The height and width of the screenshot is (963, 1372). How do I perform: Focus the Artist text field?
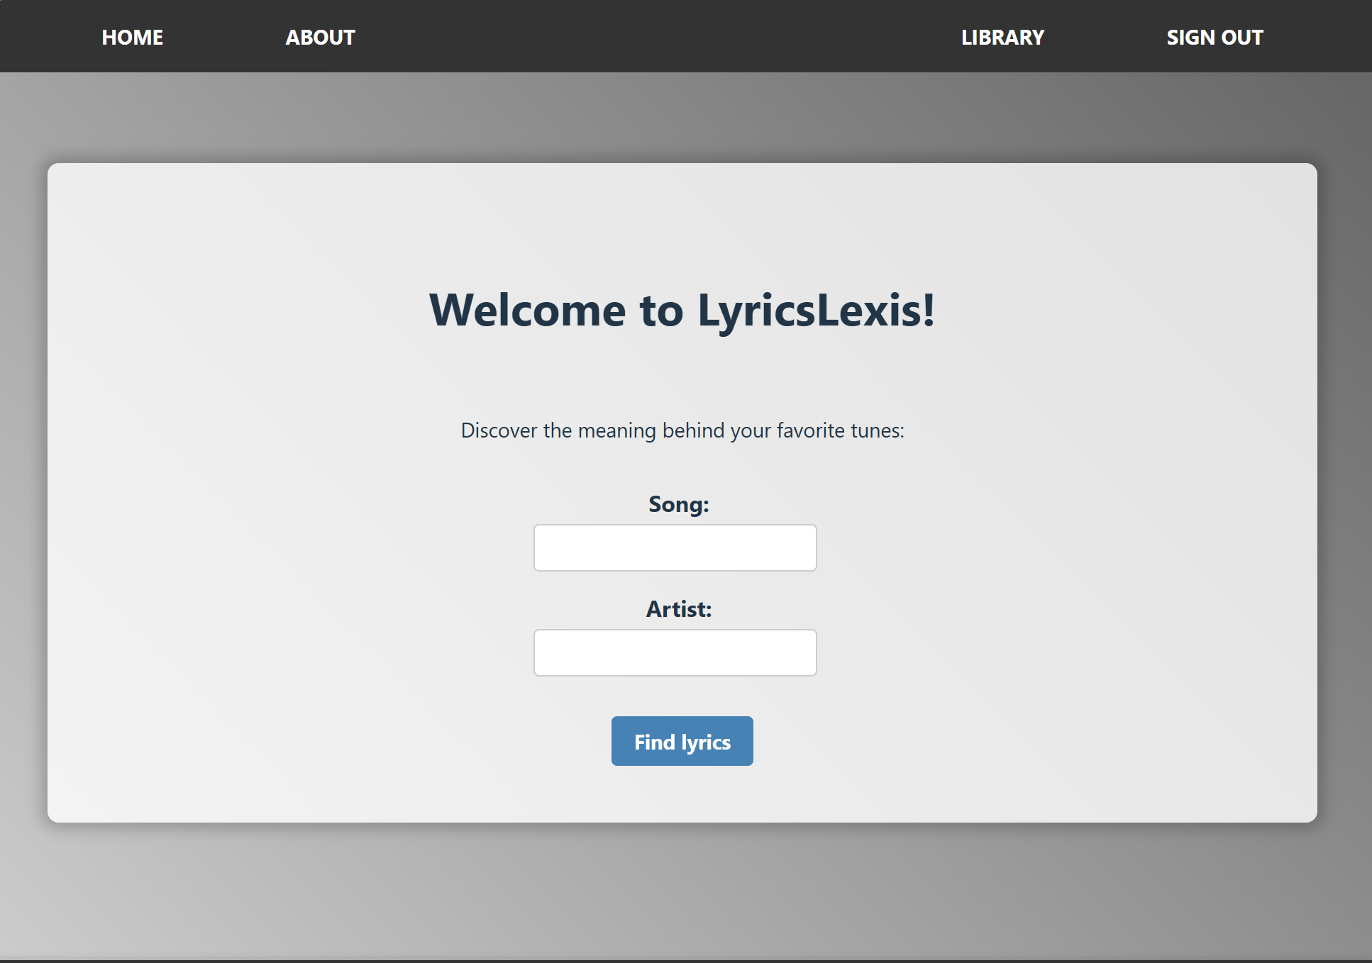point(675,652)
